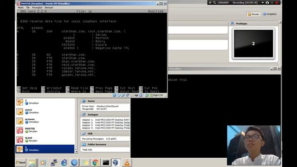The height and width of the screenshot is (167, 297).
Task: Open the blue globe browser taskbar icon
Action: pyautogui.click(x=64, y=163)
